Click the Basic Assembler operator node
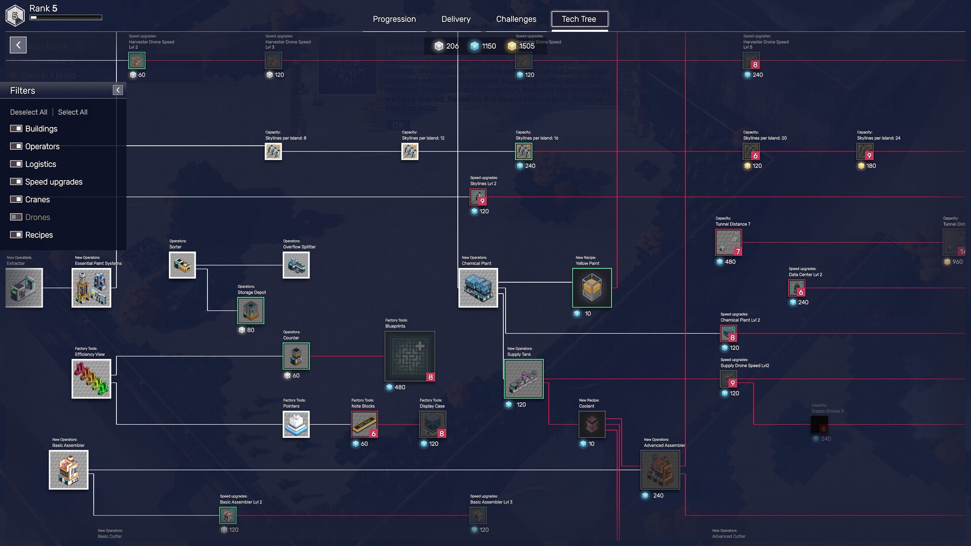Viewport: 971px width, 546px height. coord(68,469)
